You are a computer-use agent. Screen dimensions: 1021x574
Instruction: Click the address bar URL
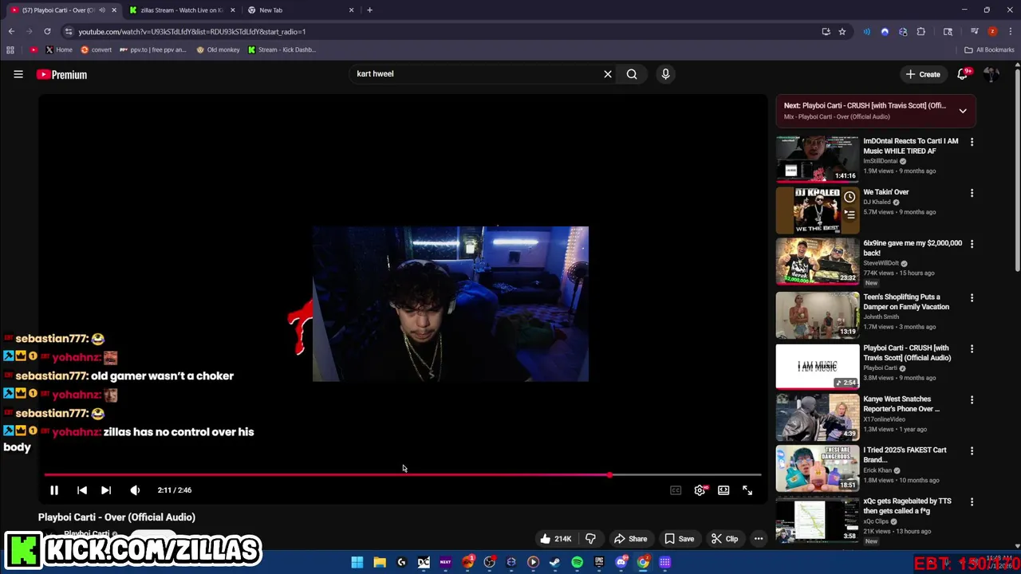point(192,32)
